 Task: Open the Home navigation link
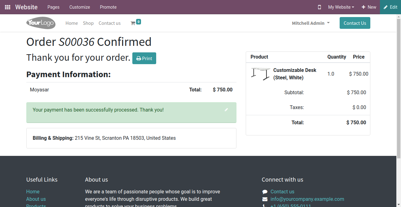(x=72, y=23)
